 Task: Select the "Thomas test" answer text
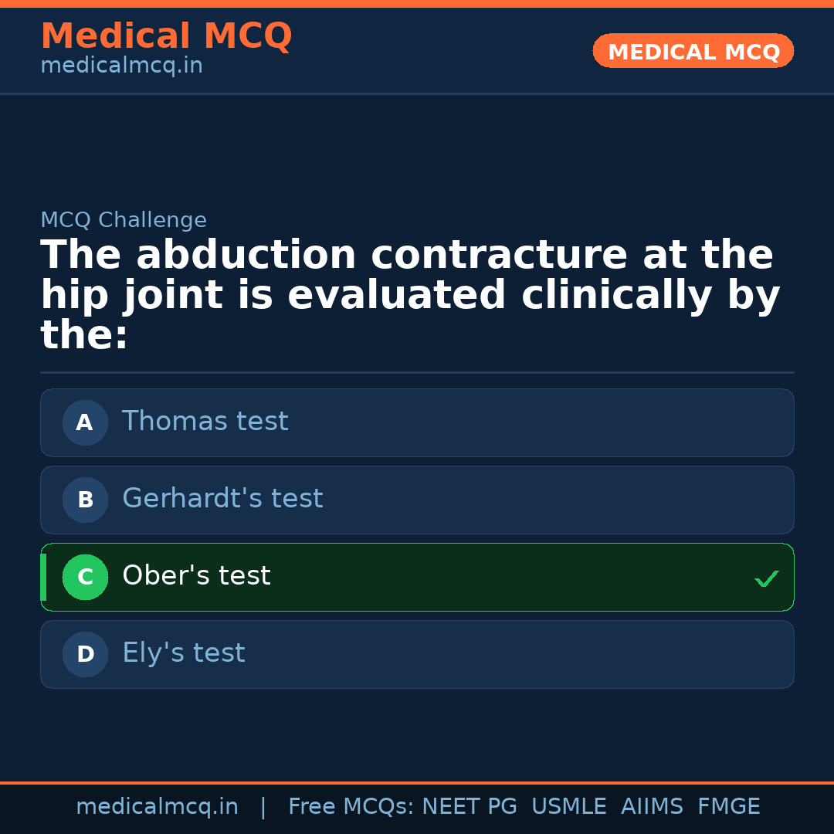pos(205,422)
